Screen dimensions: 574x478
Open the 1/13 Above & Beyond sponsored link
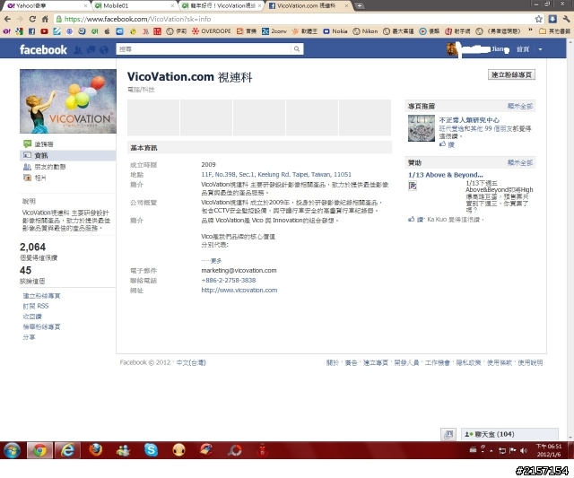(x=446, y=175)
